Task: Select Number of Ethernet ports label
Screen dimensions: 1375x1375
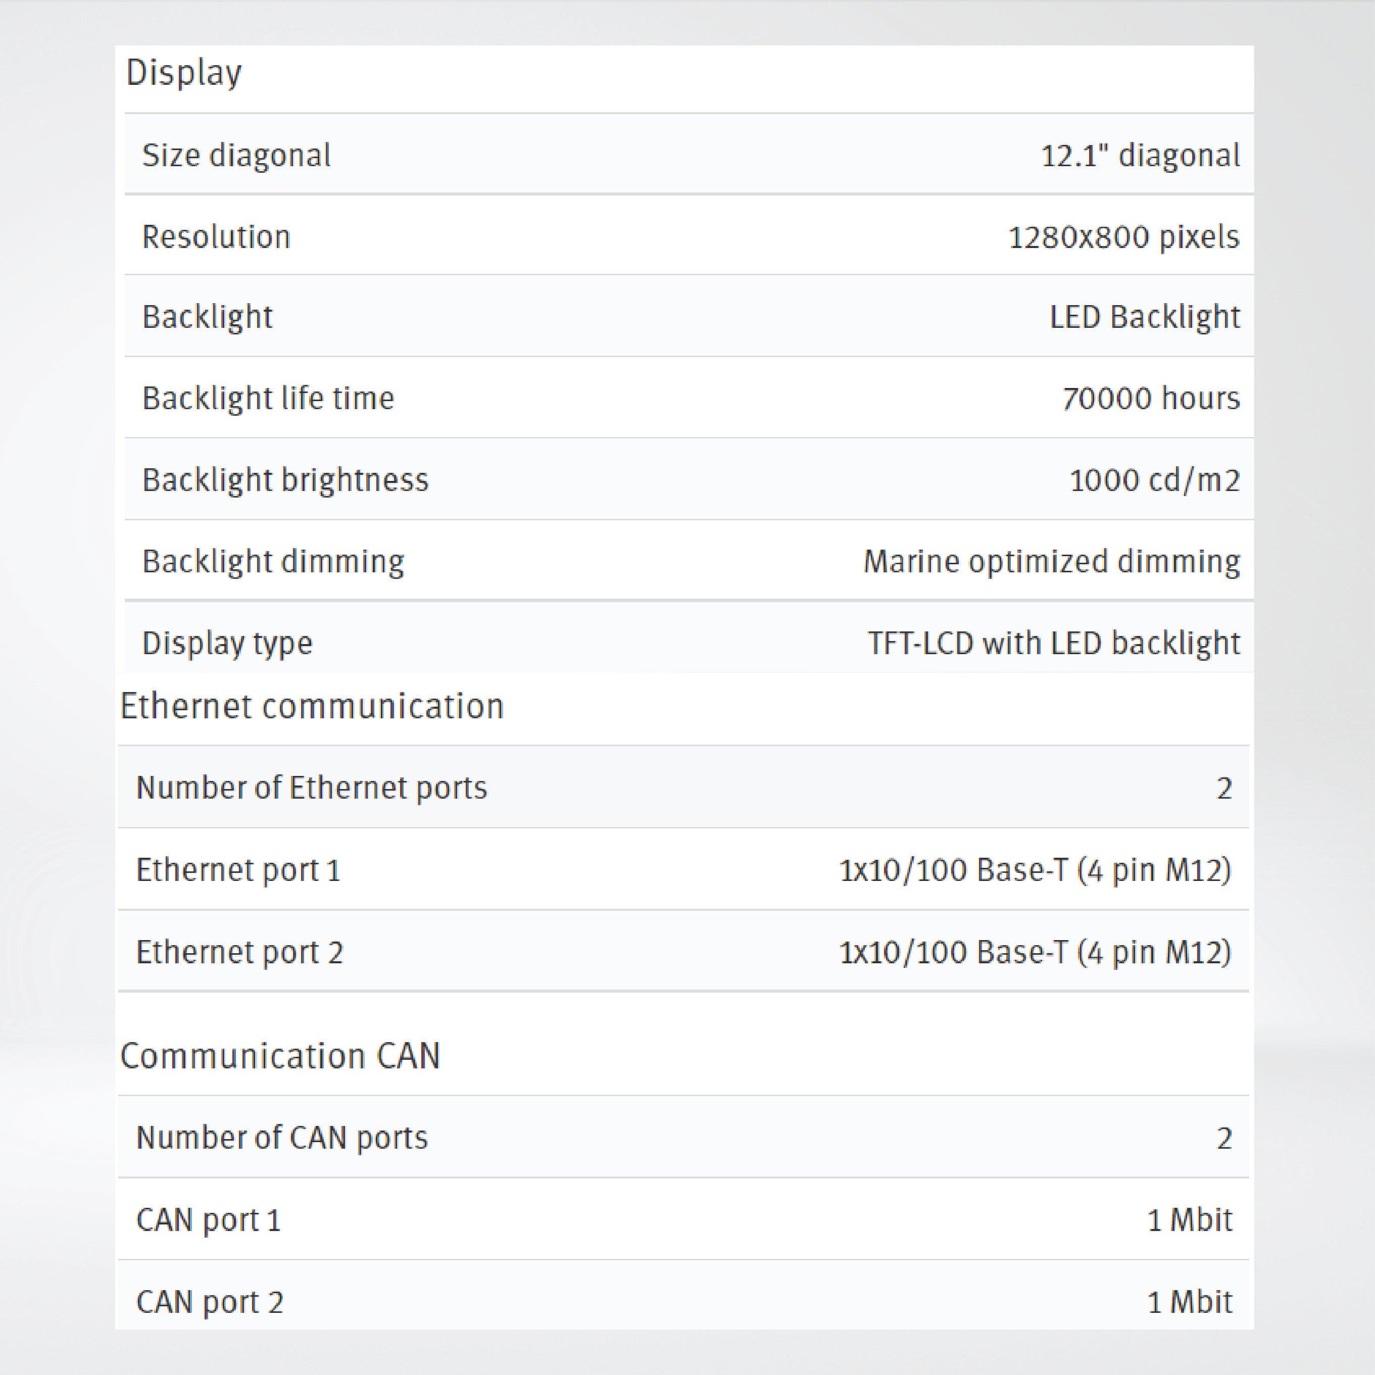Action: pyautogui.click(x=312, y=788)
